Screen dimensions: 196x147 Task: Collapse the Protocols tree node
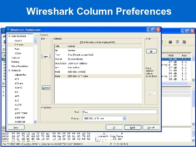coord(9,71)
